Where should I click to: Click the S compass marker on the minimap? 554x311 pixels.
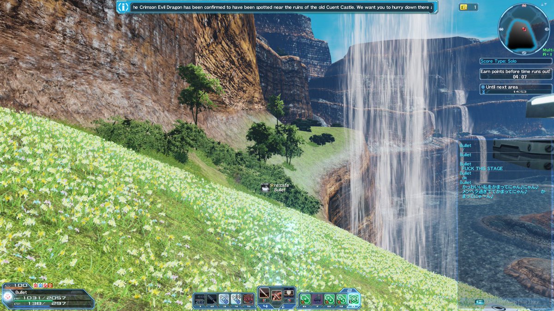point(524,53)
